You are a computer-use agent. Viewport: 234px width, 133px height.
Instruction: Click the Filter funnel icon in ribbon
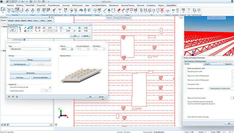click(189, 10)
